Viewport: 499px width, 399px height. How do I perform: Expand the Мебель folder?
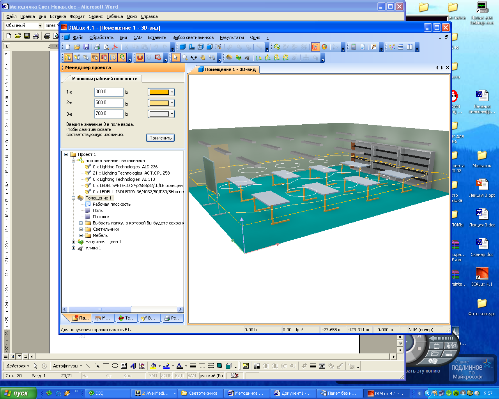[81, 235]
